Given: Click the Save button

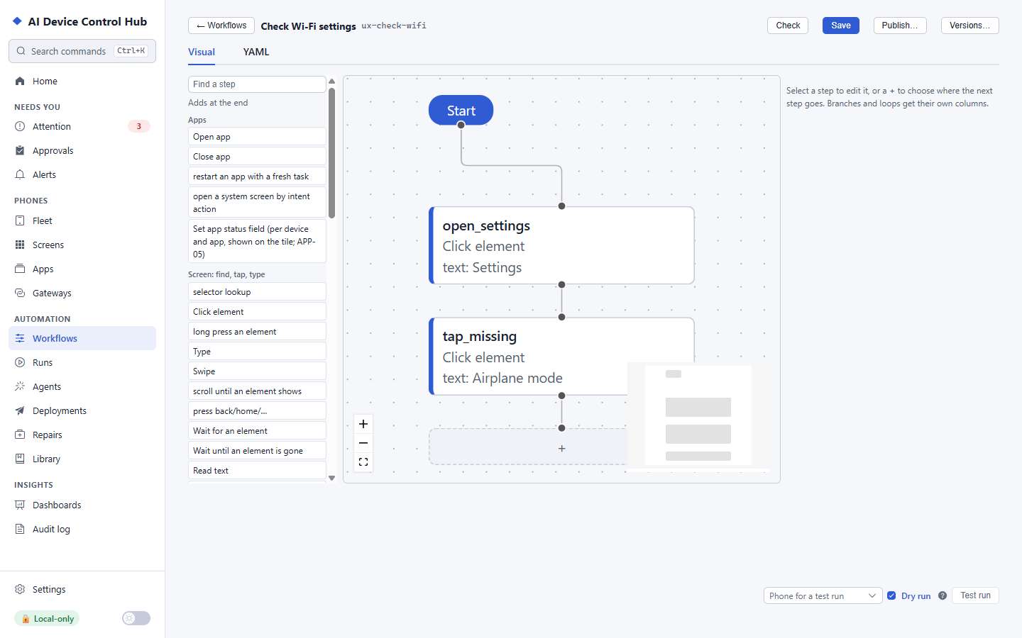Looking at the screenshot, I should (841, 26).
